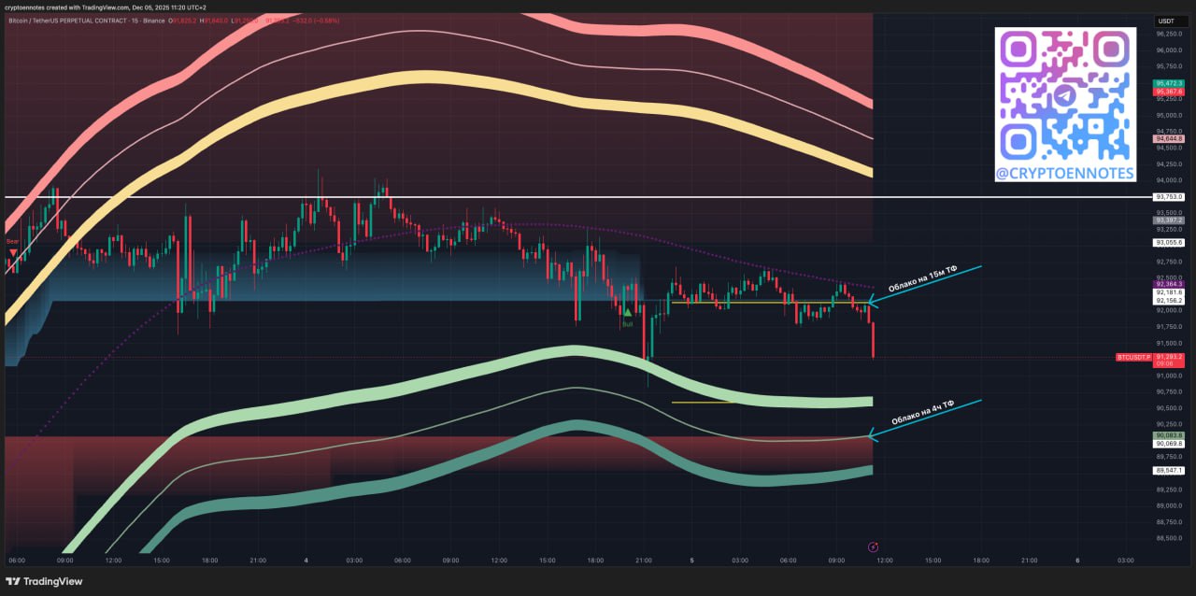Click the 93,397.2 gray price label

(x=1170, y=220)
